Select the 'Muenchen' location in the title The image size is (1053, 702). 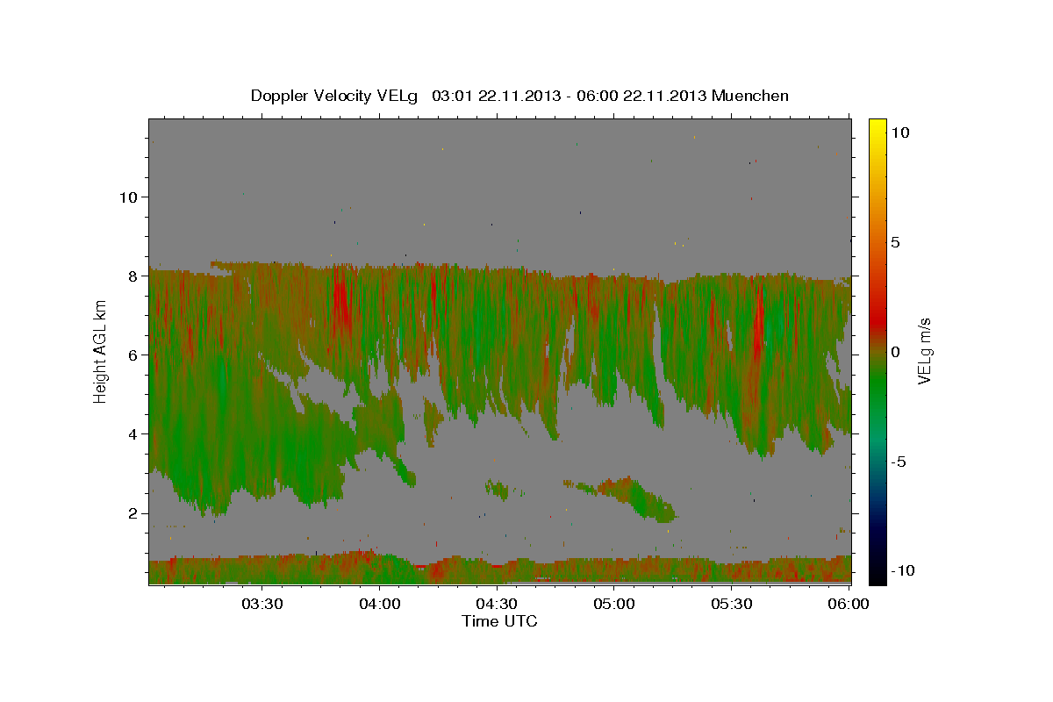pos(750,96)
